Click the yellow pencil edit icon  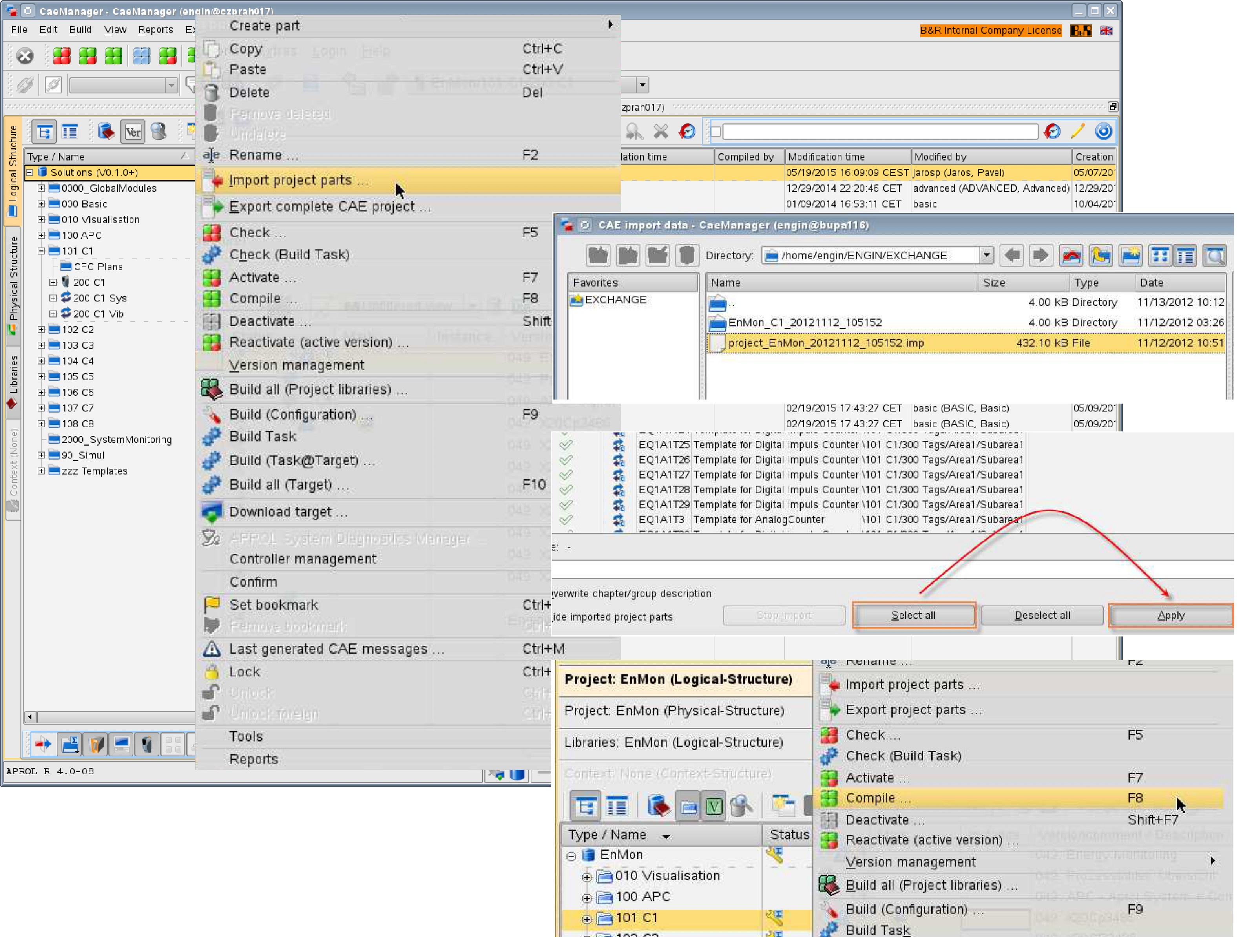click(x=1078, y=132)
